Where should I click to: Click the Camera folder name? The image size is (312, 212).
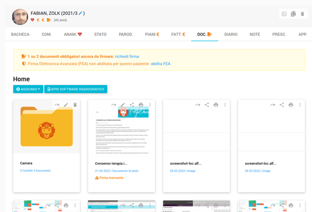(26, 163)
